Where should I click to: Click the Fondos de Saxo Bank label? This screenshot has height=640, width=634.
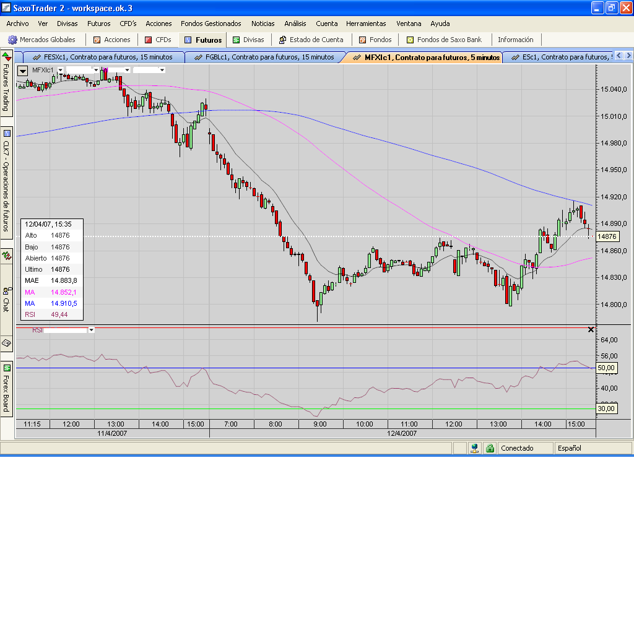point(449,40)
